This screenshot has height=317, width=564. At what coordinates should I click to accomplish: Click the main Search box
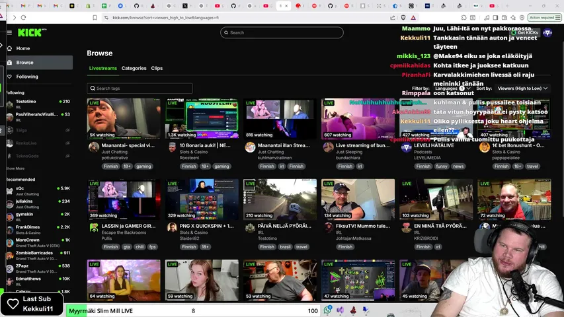(x=282, y=32)
